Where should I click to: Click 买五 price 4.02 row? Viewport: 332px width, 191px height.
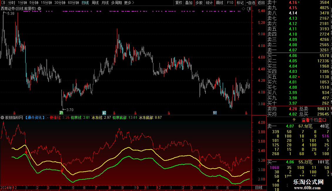click(x=298, y=77)
